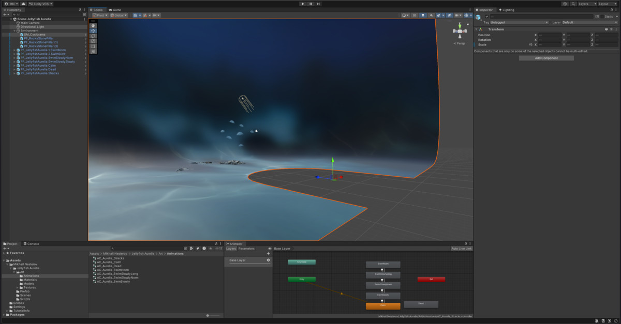Select AC_Aurelia_Dead in Project files
Viewport: 621px width, 324px height.
point(108,266)
